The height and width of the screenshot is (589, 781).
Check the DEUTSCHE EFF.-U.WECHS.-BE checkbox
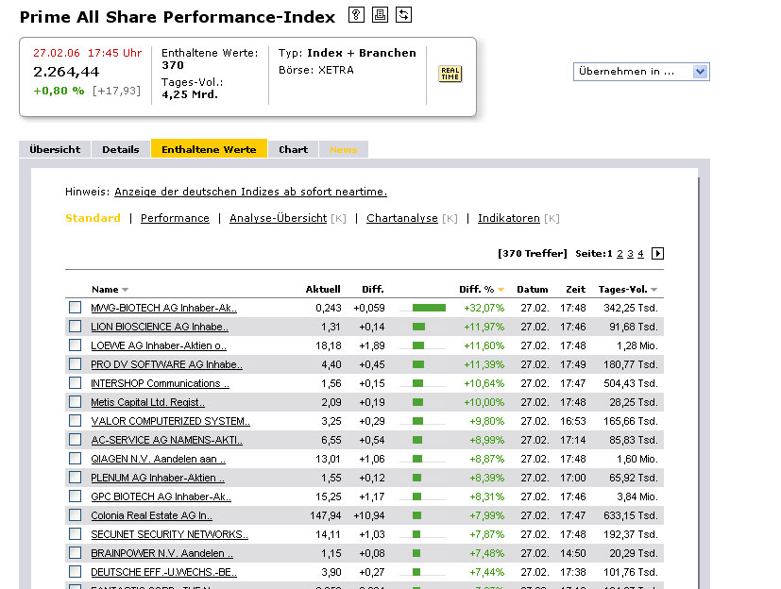pyautogui.click(x=76, y=572)
